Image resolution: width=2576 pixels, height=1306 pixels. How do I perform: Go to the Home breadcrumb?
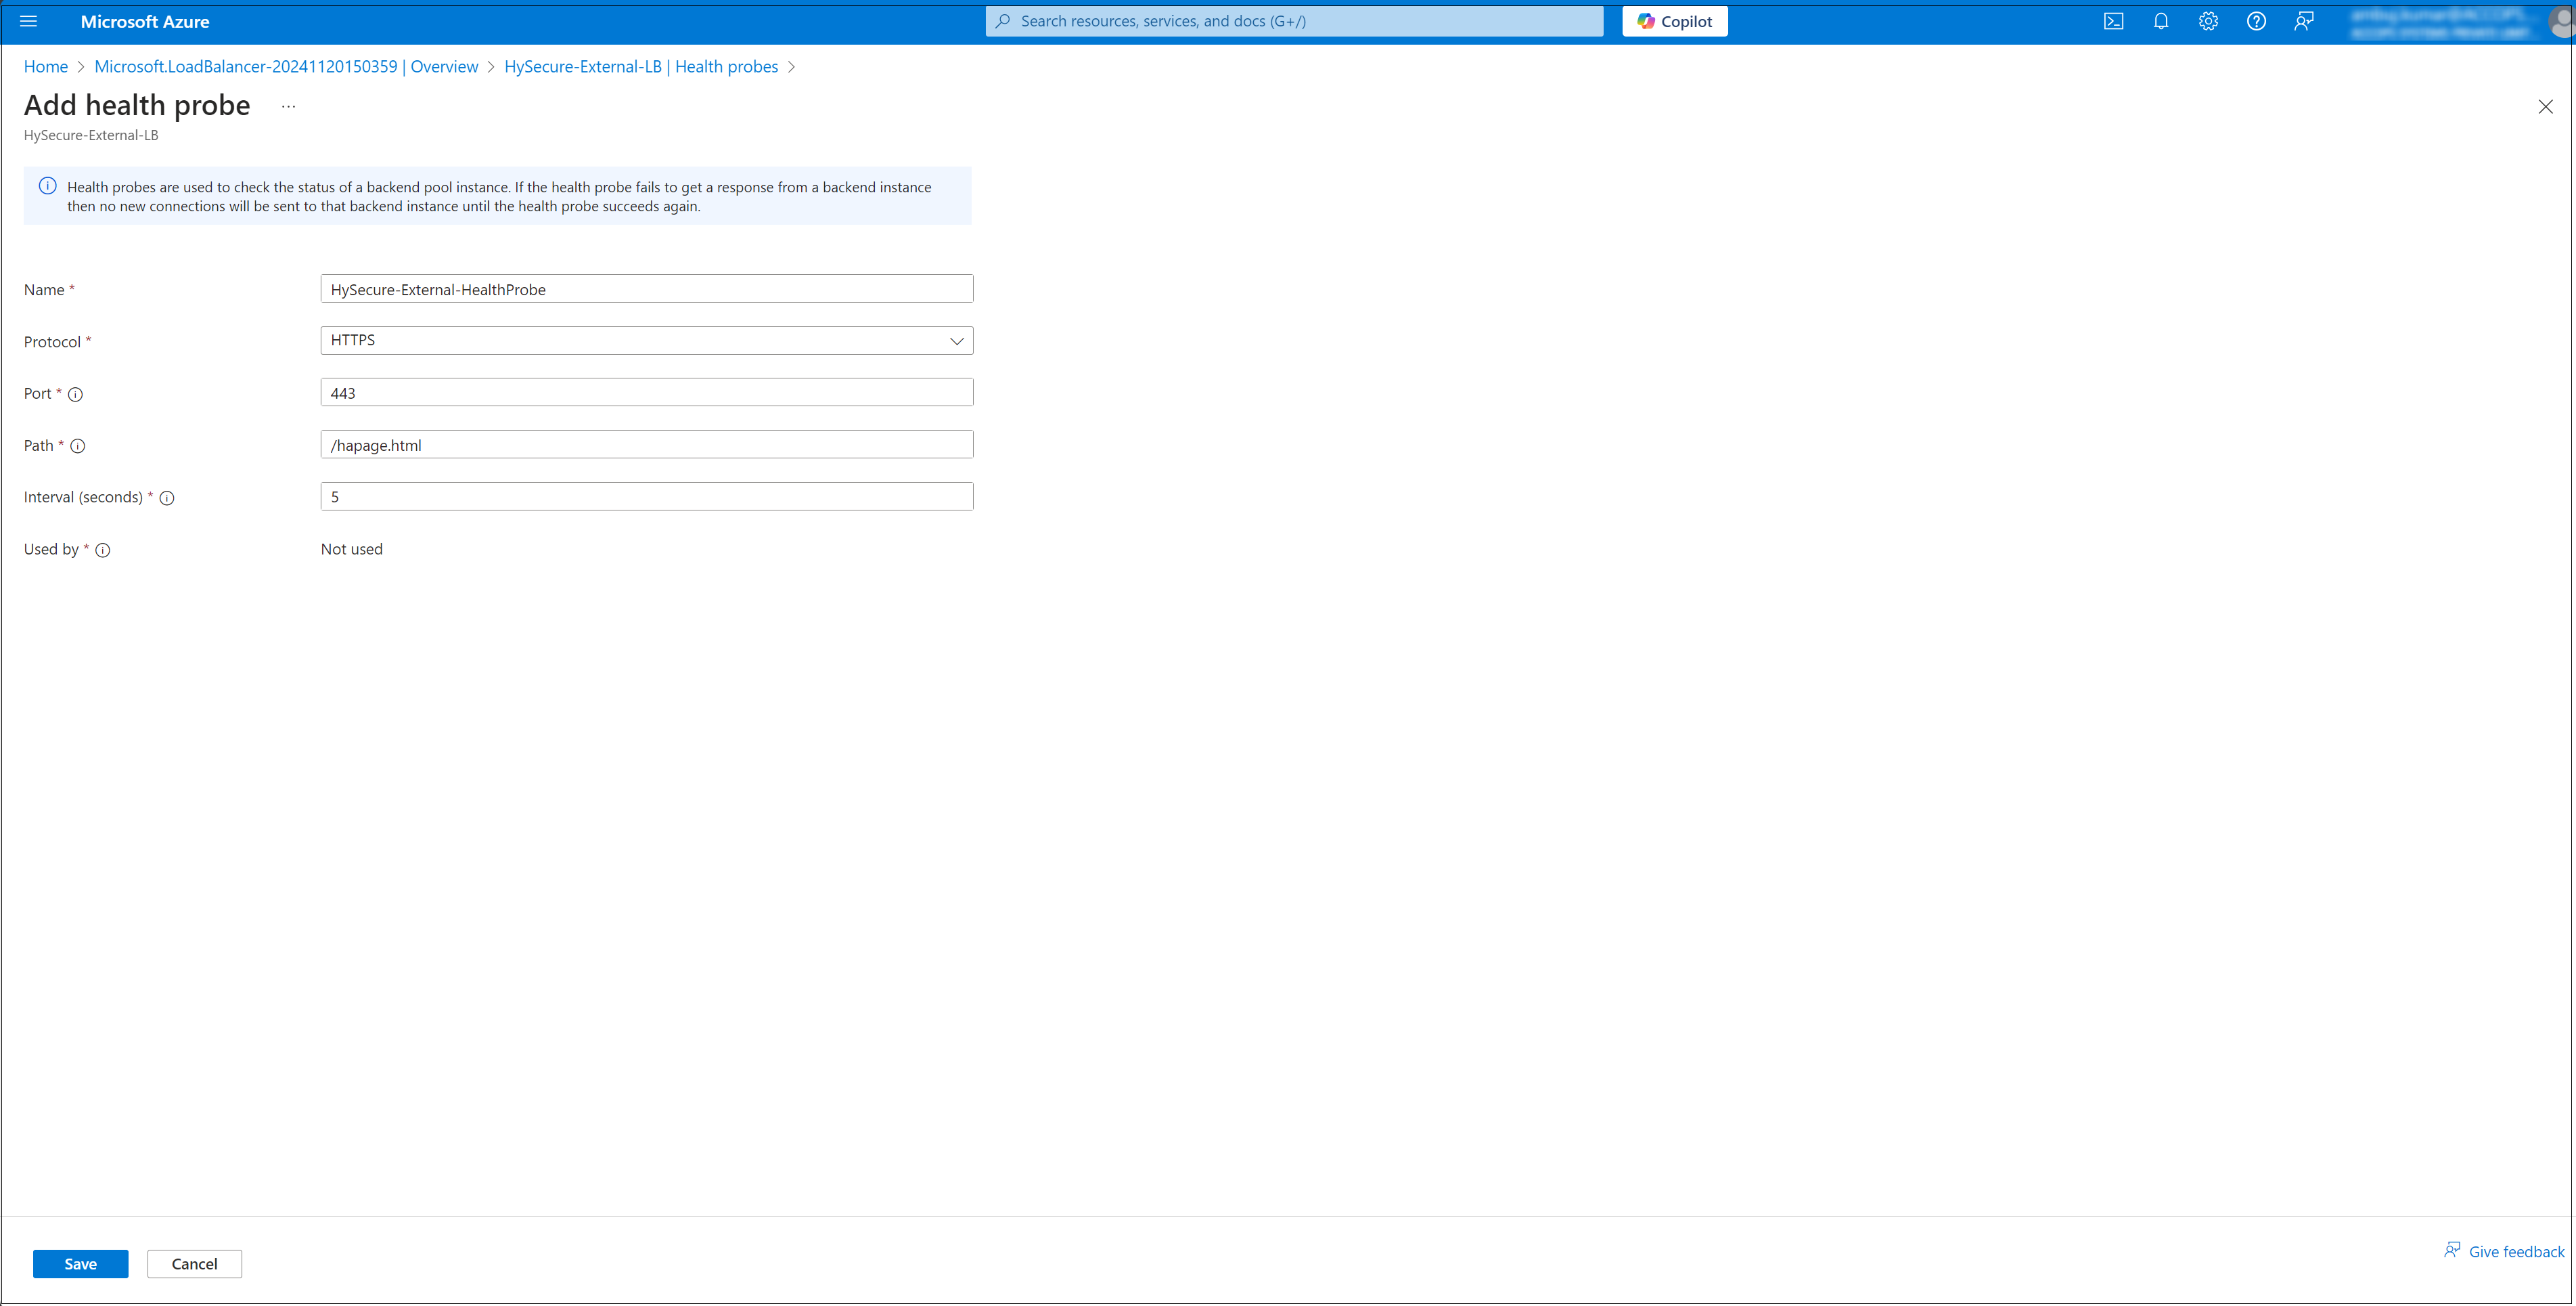[x=46, y=67]
